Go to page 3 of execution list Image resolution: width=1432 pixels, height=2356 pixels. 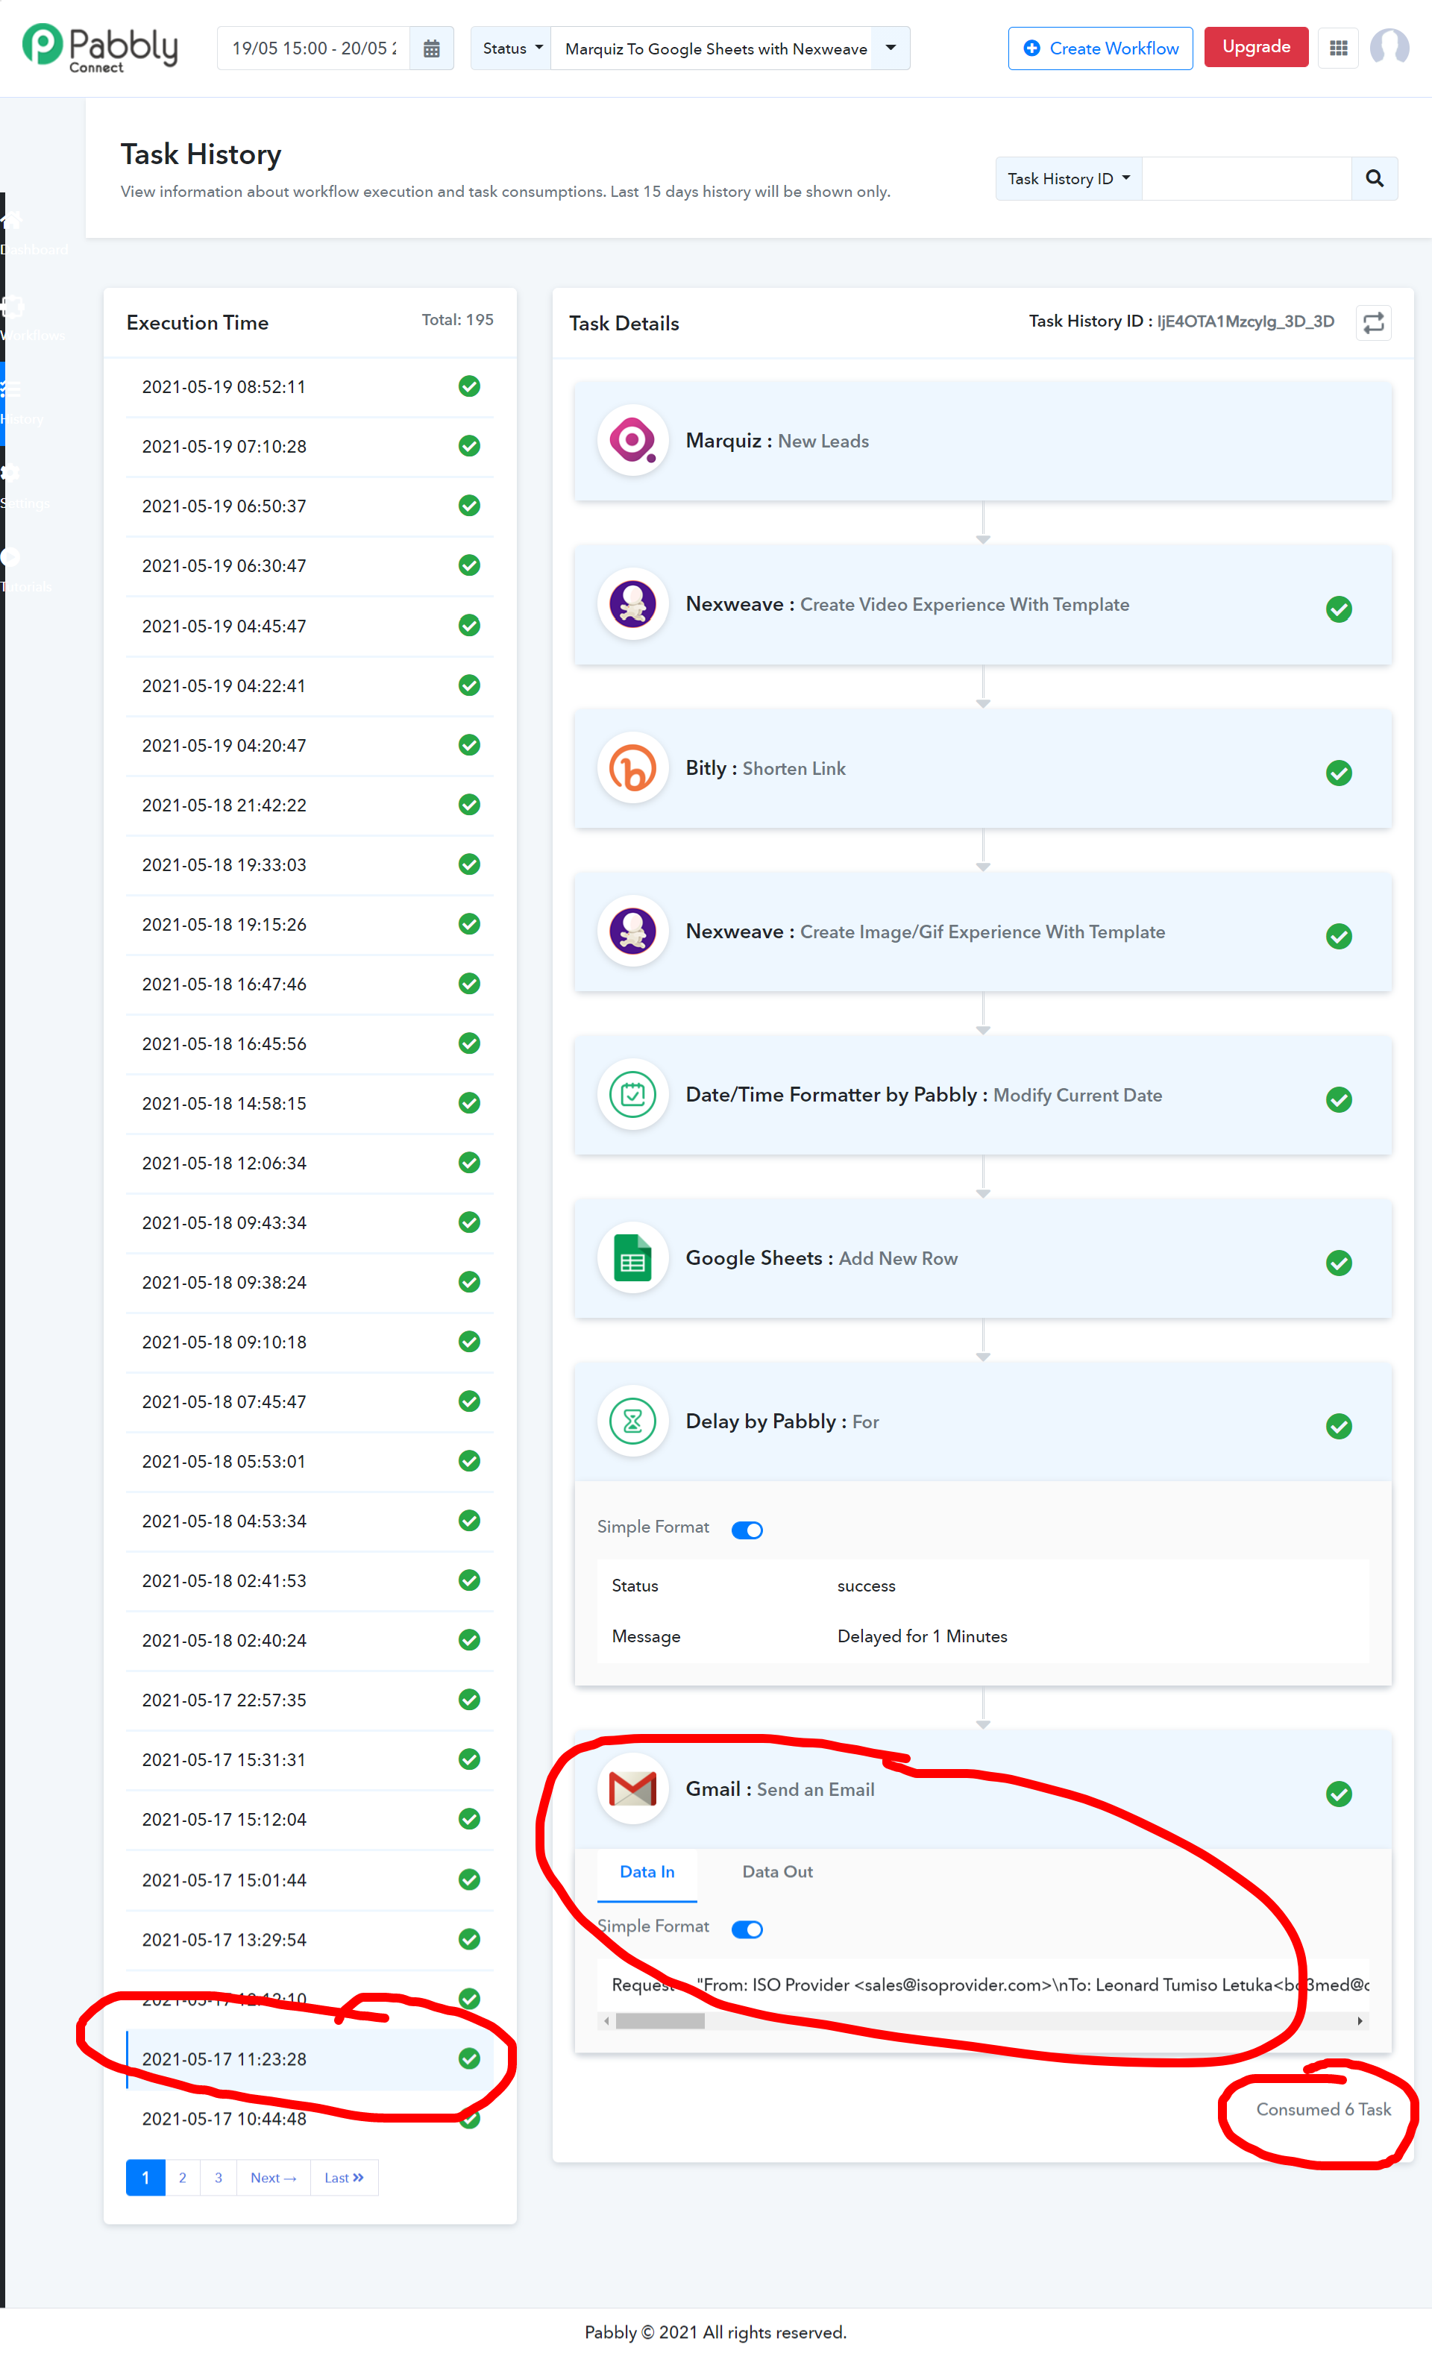(x=218, y=2177)
